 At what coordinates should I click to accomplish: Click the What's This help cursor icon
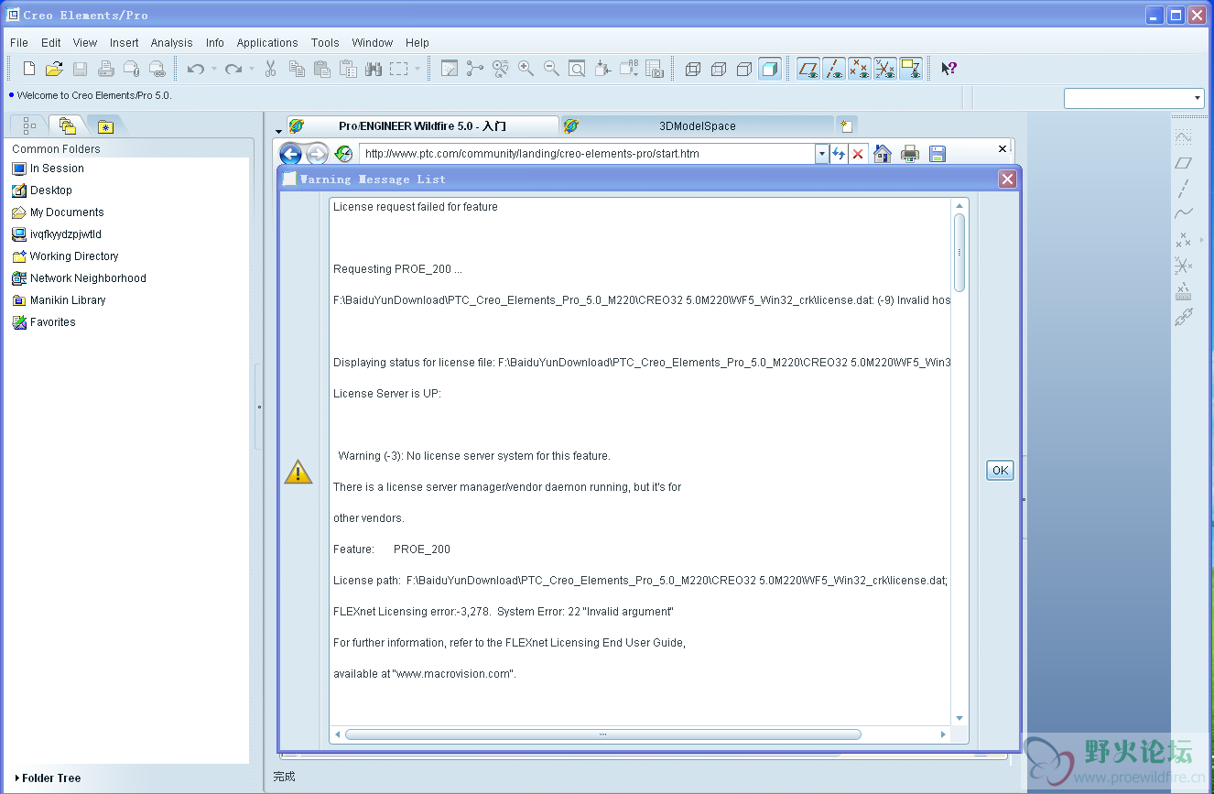click(948, 69)
